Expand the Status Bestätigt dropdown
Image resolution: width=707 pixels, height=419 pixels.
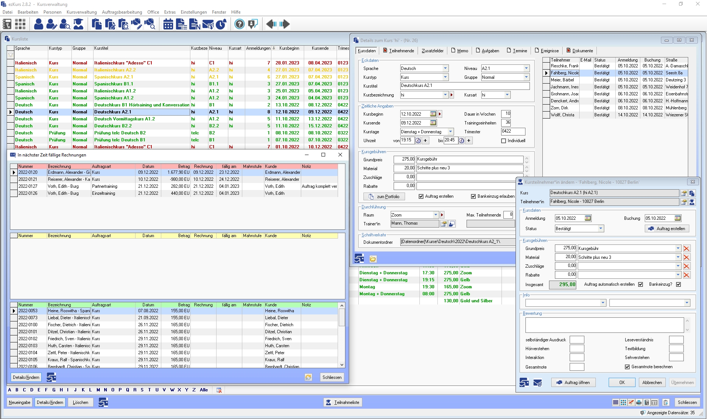tap(601, 229)
